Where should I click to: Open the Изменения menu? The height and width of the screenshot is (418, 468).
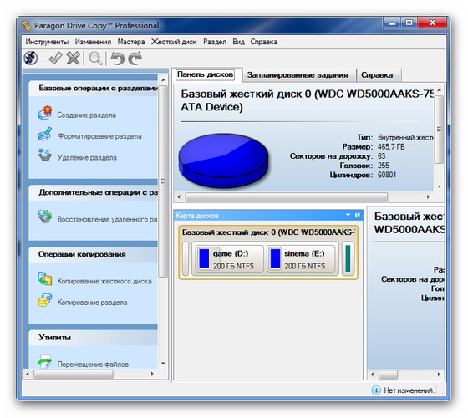point(93,42)
